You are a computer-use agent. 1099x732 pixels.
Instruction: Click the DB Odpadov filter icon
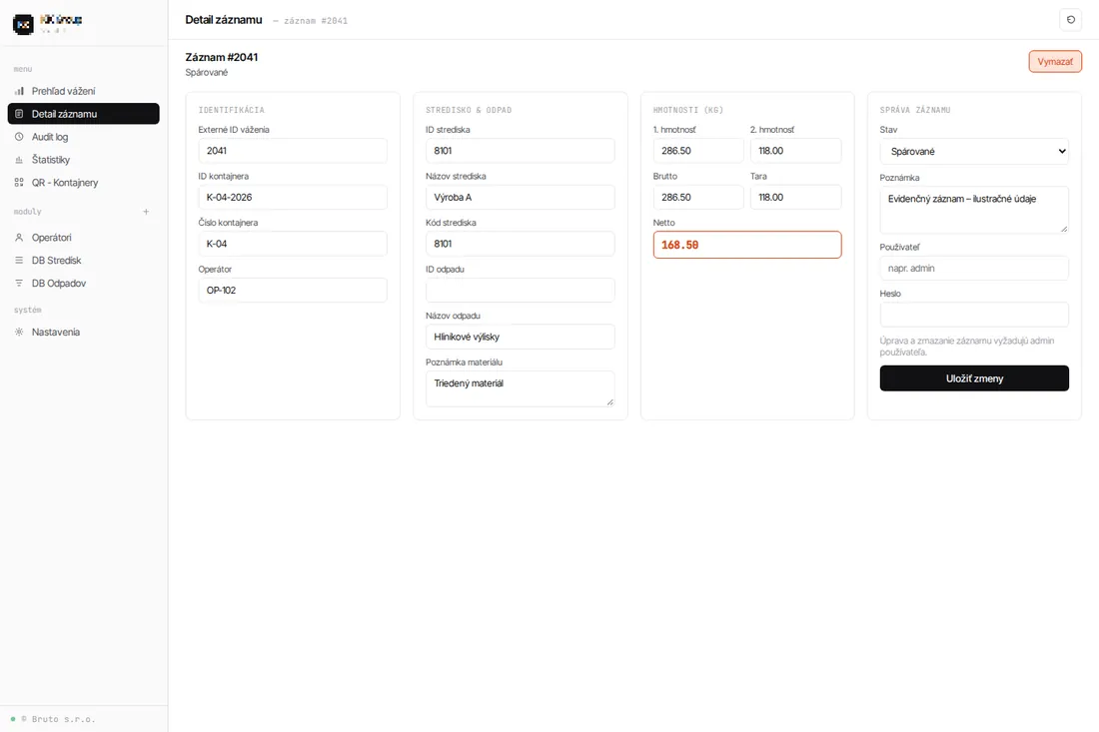coord(19,283)
